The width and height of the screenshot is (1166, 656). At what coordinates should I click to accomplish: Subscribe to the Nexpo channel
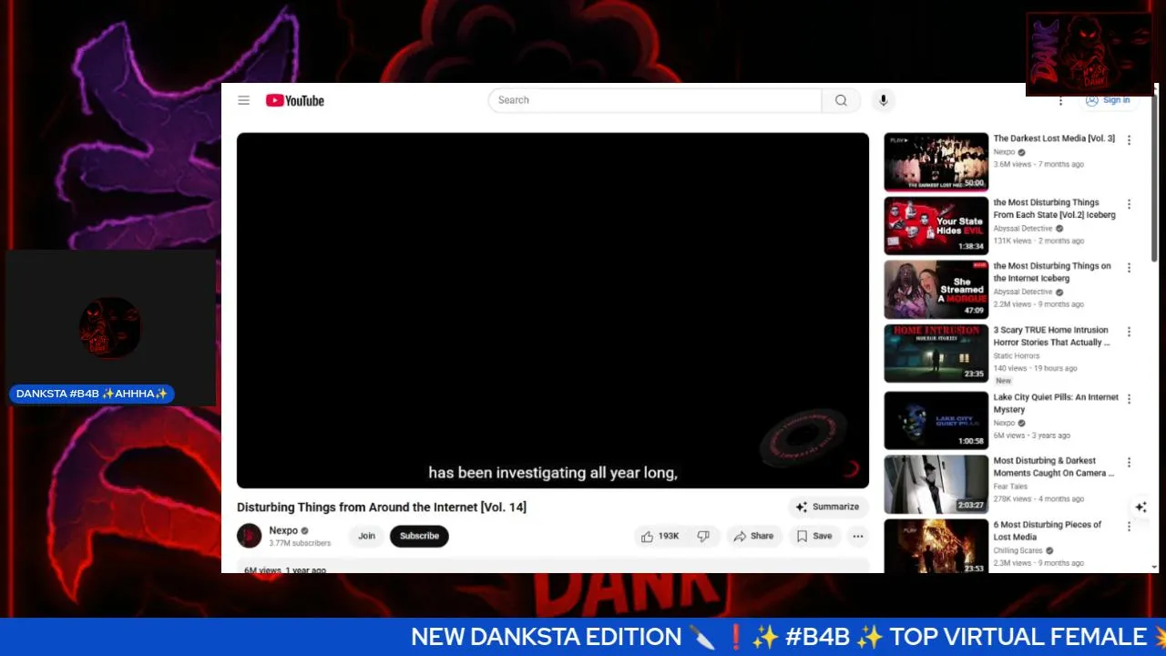419,536
